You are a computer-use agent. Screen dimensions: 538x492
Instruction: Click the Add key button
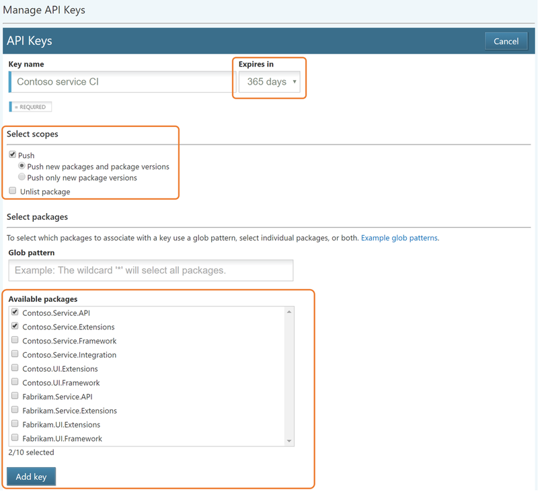(31, 476)
